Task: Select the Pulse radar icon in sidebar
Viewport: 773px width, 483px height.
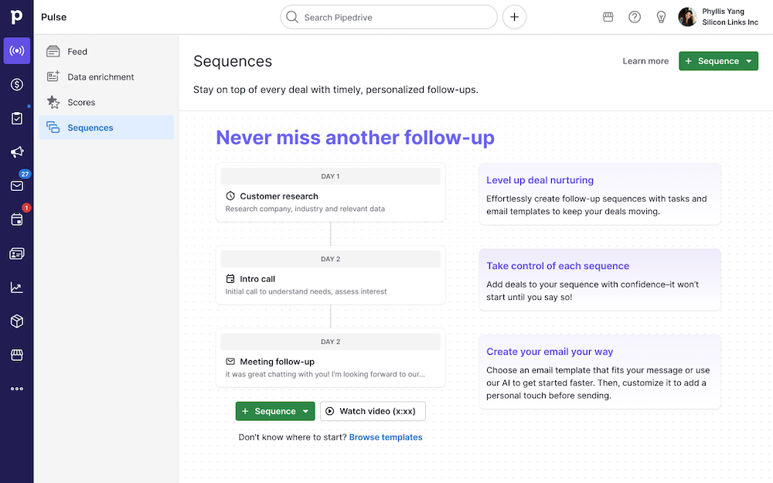Action: pyautogui.click(x=17, y=51)
